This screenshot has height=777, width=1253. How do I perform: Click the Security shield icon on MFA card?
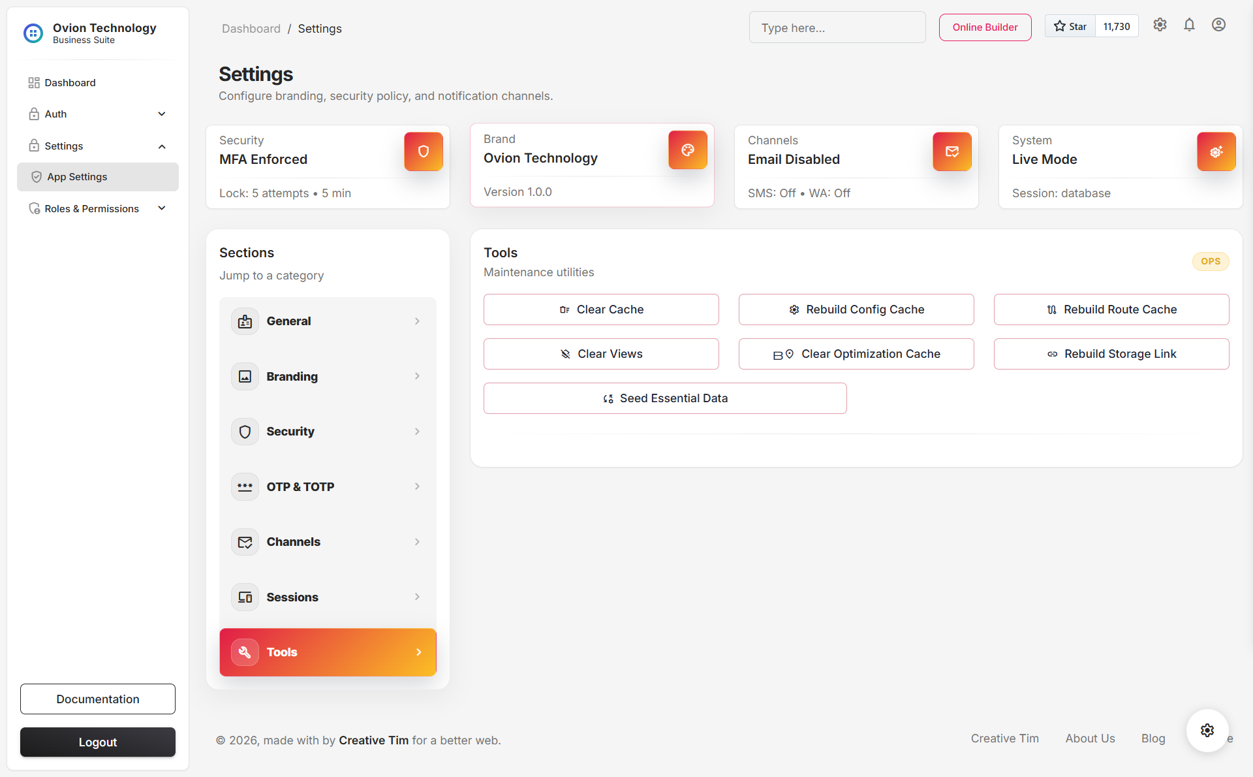coord(423,151)
